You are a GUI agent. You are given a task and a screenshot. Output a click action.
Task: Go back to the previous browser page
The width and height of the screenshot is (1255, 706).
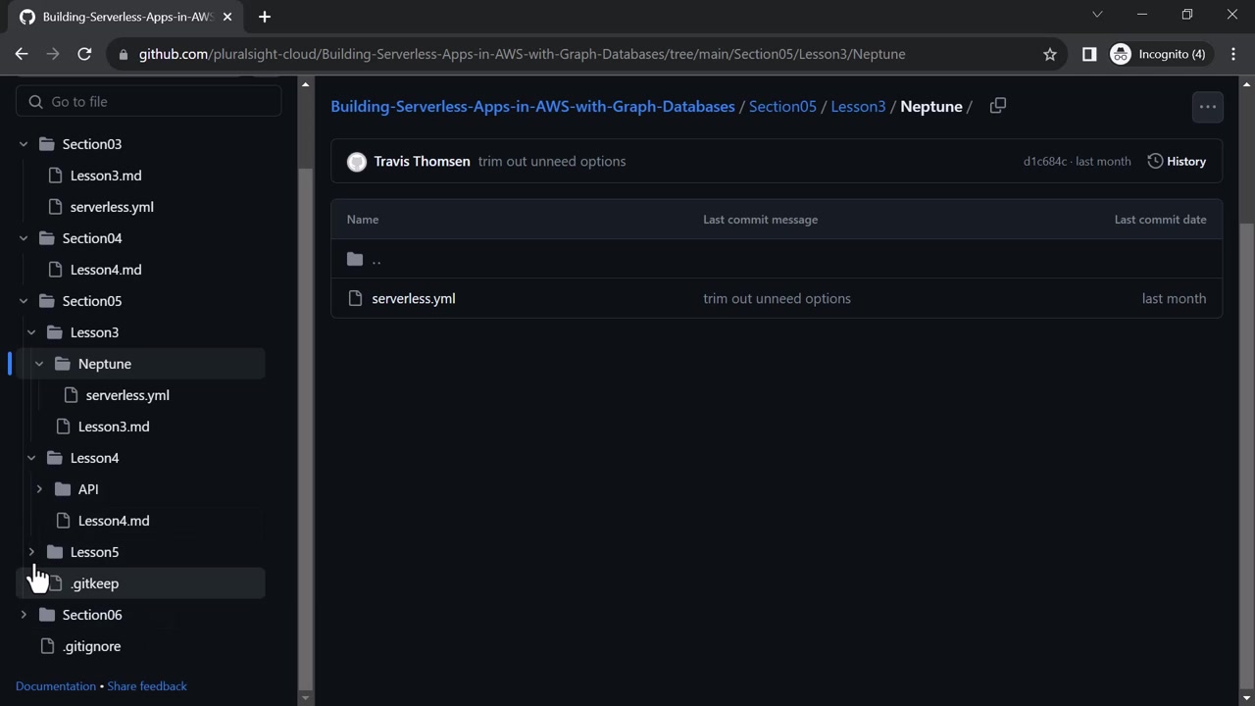[22, 54]
